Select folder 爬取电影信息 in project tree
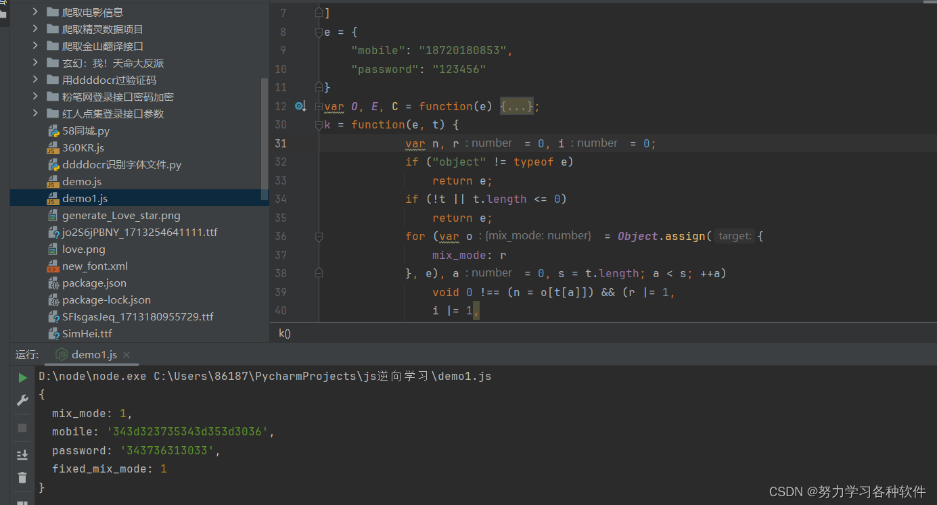Image resolution: width=937 pixels, height=505 pixels. coord(93,12)
